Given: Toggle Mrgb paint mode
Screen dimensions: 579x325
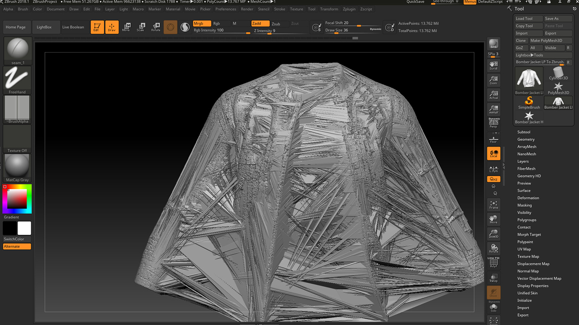Looking at the screenshot, I should [202, 23].
